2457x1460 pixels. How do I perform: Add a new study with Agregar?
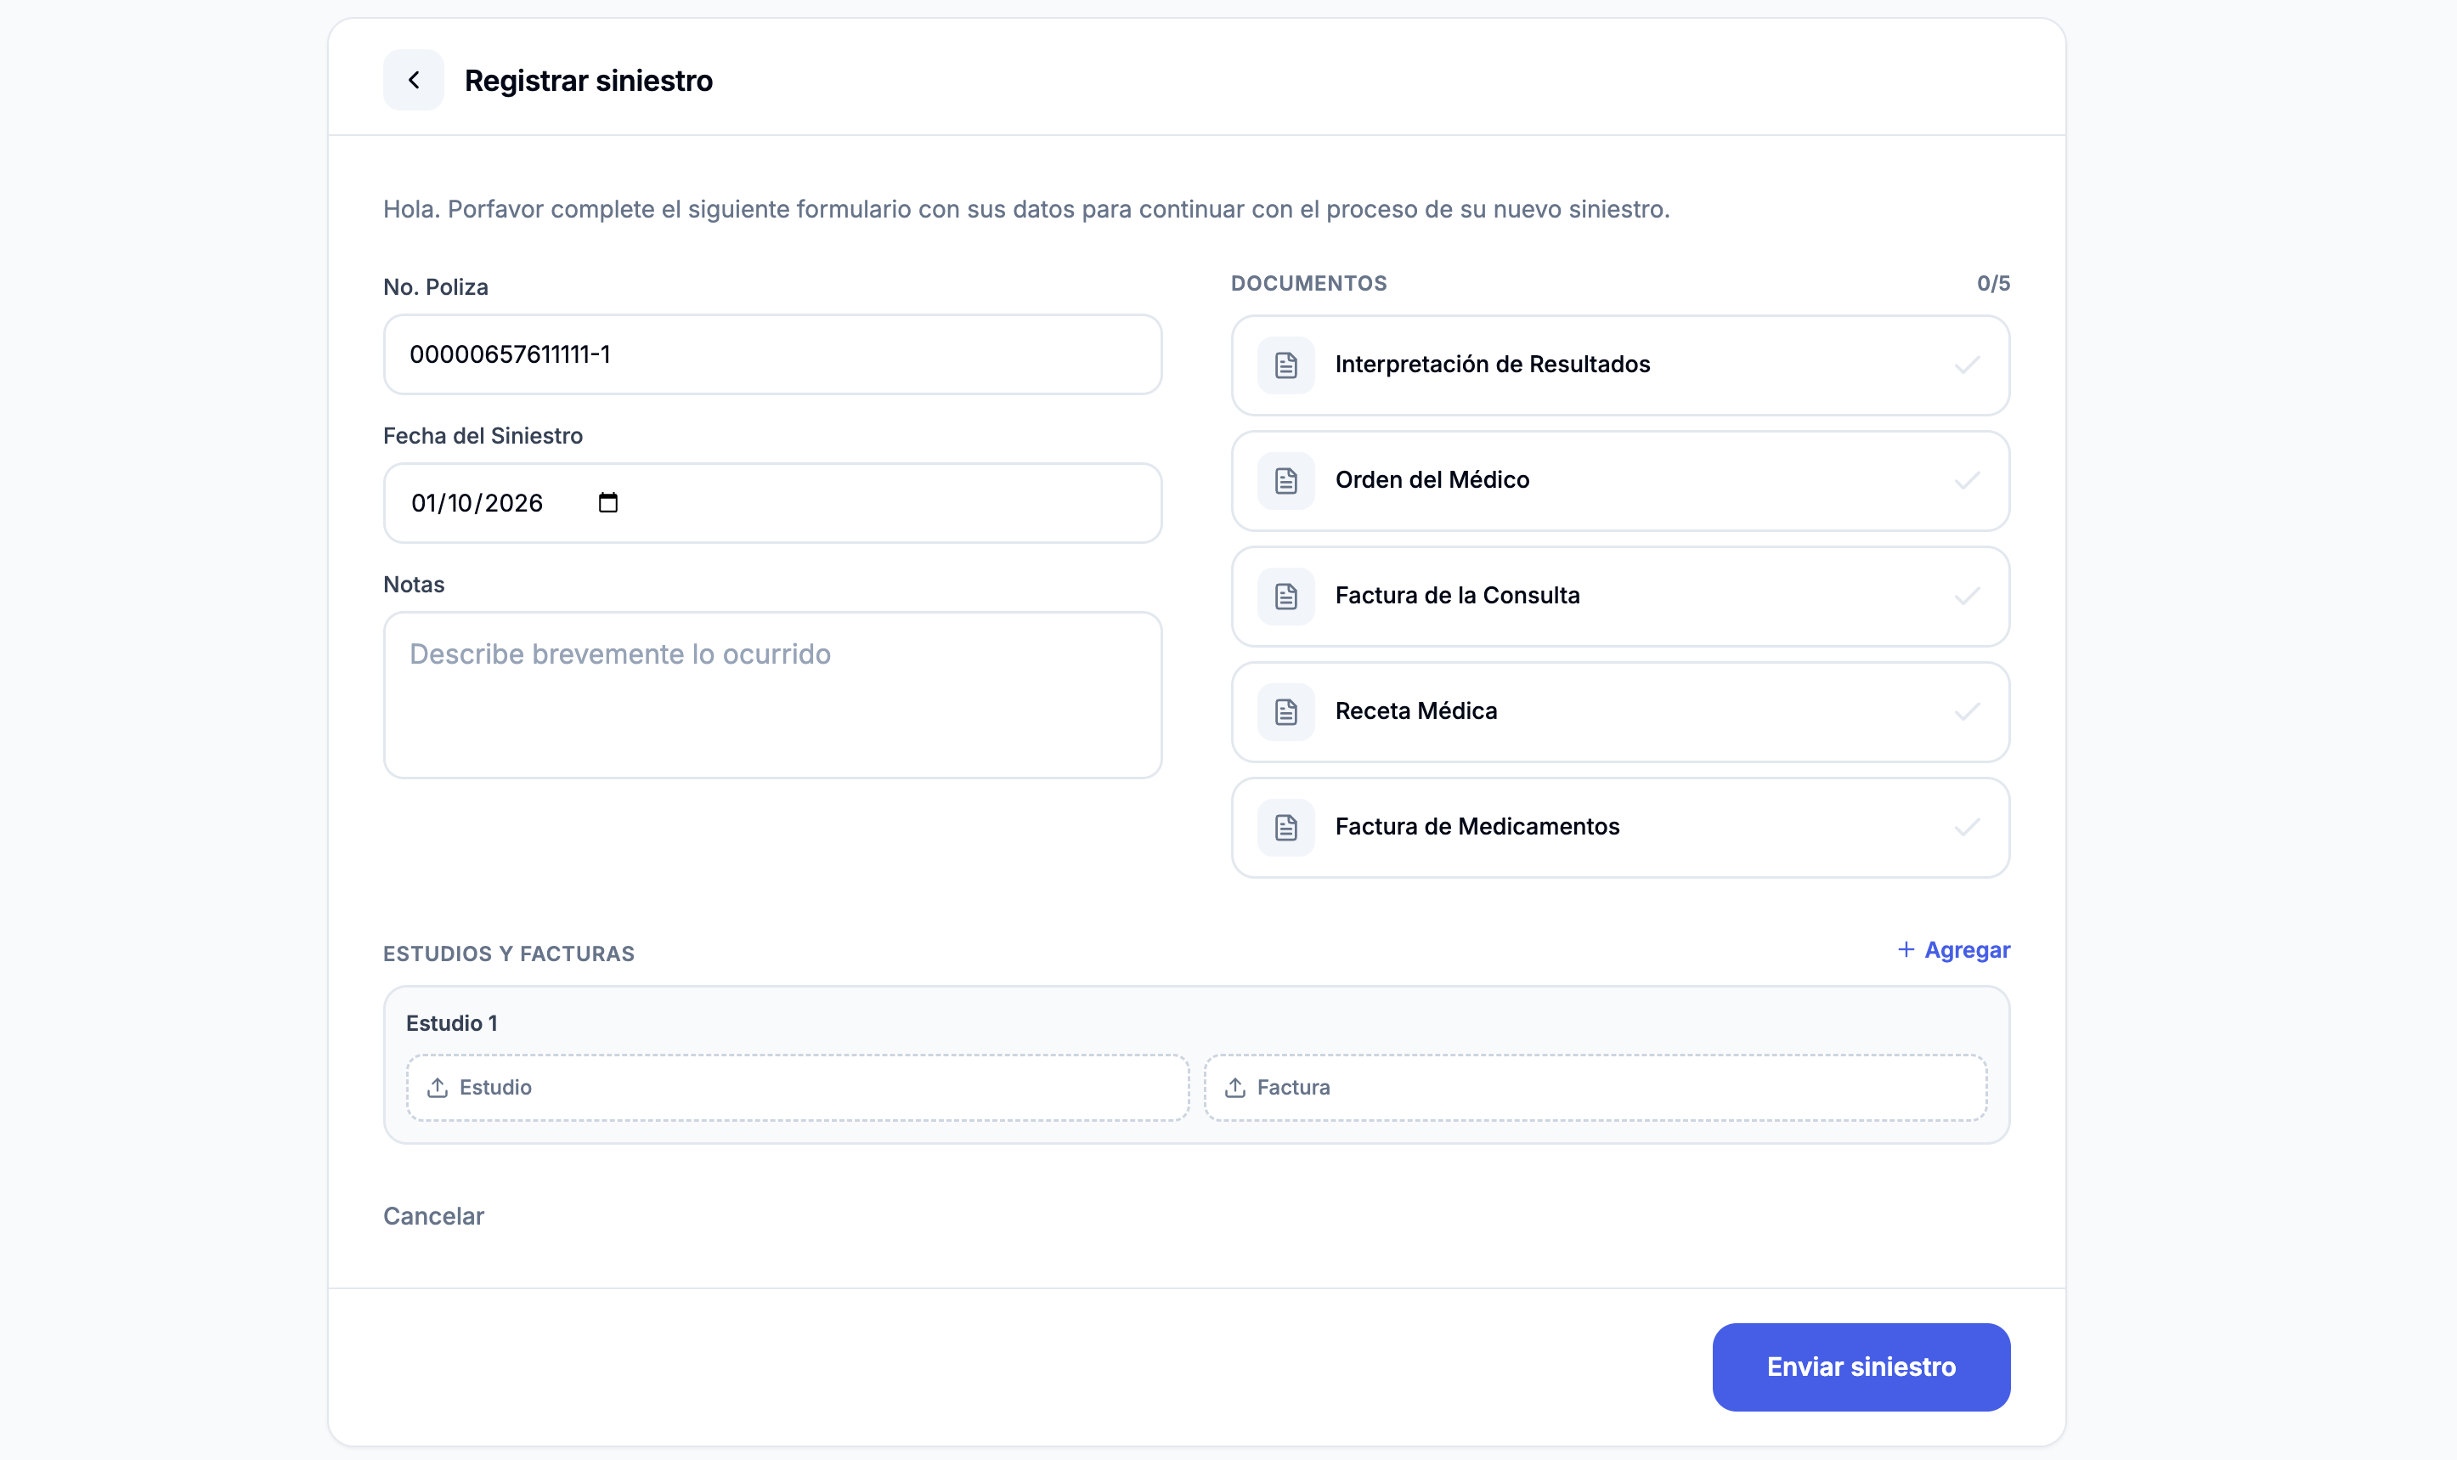pyautogui.click(x=1953, y=949)
